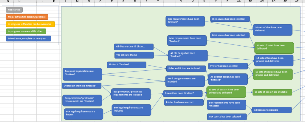
Task: Select the green '10 sets of minis have been delivered' box
Action: pos(274,47)
